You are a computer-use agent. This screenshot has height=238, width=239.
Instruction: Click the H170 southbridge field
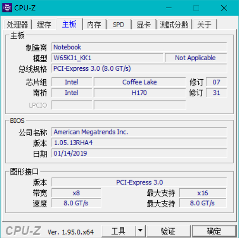(x=140, y=93)
